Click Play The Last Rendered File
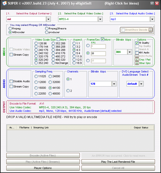161x173 pixels. pyautogui.click(x=118, y=162)
